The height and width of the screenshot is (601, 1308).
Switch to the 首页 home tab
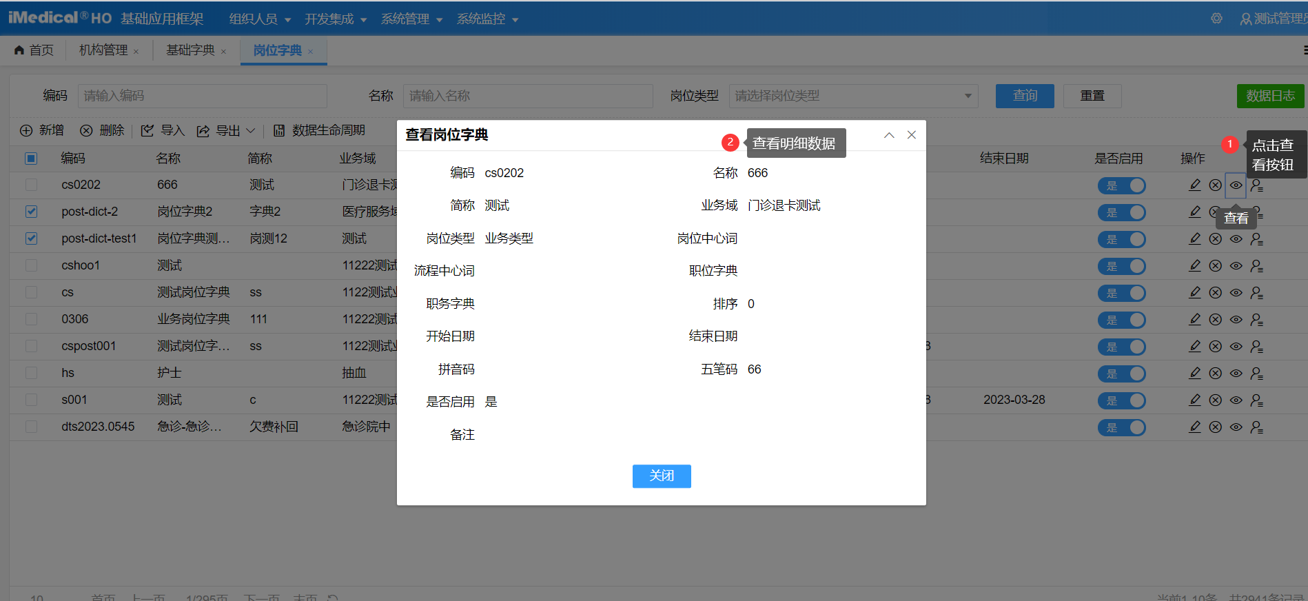[34, 50]
